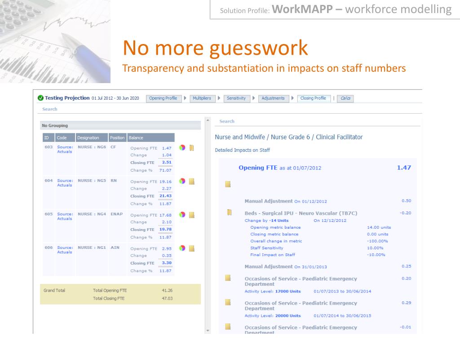Click note icon beside Beds - Surgical IPU
460x345 pixels.
pyautogui.click(x=230, y=212)
